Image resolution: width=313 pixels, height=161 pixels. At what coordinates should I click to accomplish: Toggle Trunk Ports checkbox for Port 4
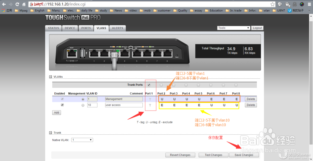click(x=186, y=85)
